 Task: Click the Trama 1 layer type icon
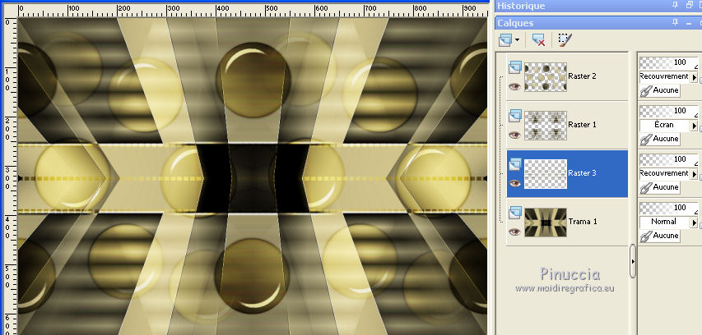coord(515,213)
